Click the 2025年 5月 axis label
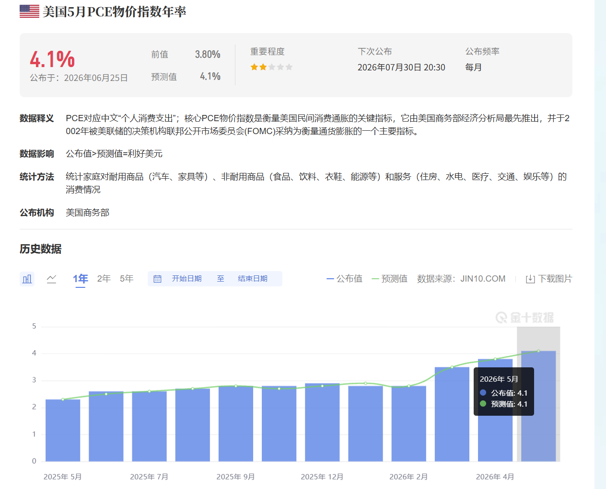 [x=63, y=477]
